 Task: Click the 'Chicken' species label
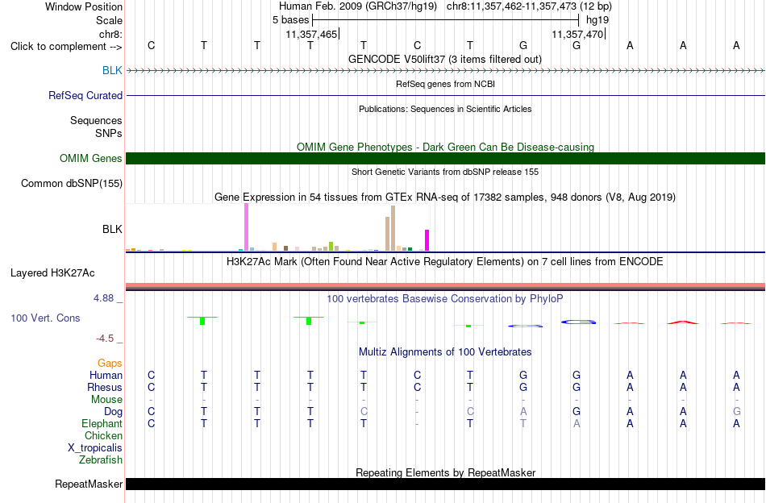tap(103, 435)
